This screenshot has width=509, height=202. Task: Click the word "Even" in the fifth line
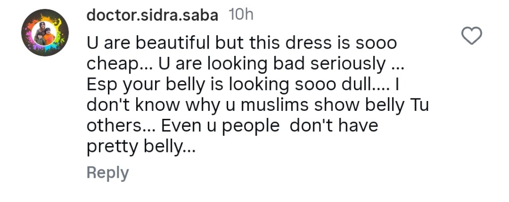pos(180,126)
